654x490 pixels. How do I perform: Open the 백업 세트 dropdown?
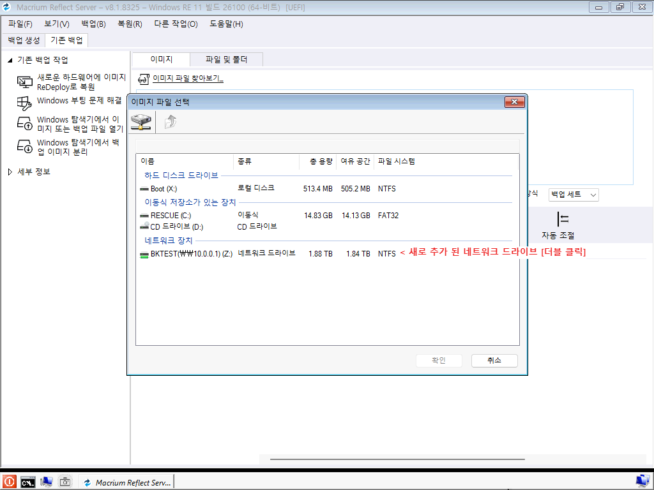574,195
